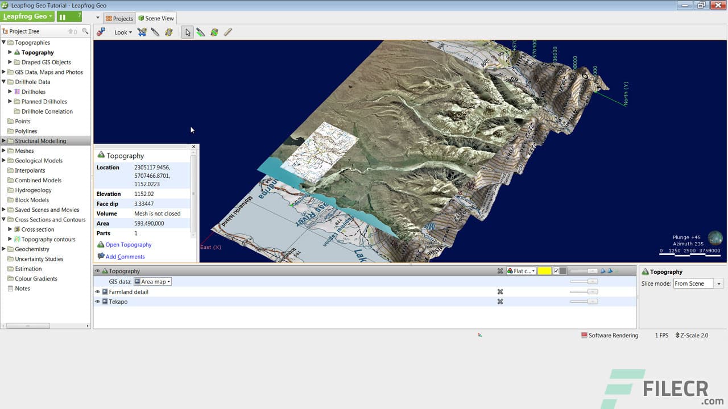Switch to the Projects tab

[119, 18]
